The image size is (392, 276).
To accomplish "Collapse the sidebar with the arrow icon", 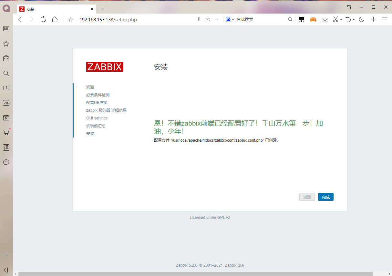I will [x=6, y=270].
